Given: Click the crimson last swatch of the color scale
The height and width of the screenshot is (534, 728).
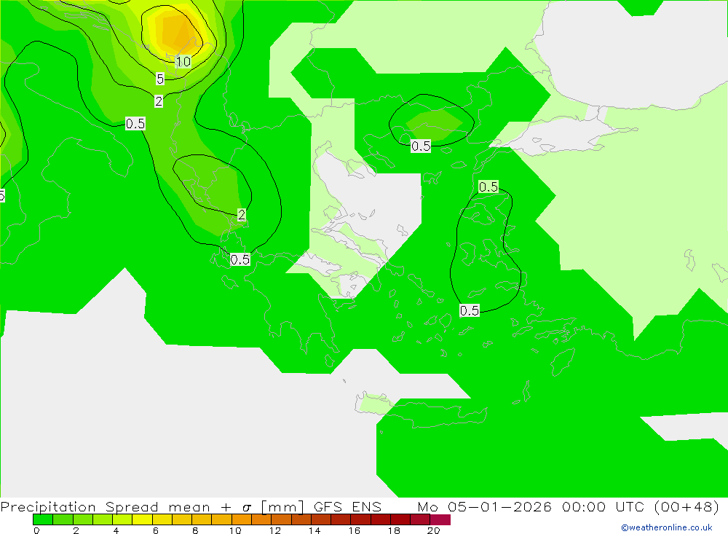Looking at the screenshot, I should pos(440,519).
